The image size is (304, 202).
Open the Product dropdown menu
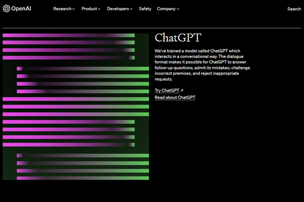coord(91,9)
